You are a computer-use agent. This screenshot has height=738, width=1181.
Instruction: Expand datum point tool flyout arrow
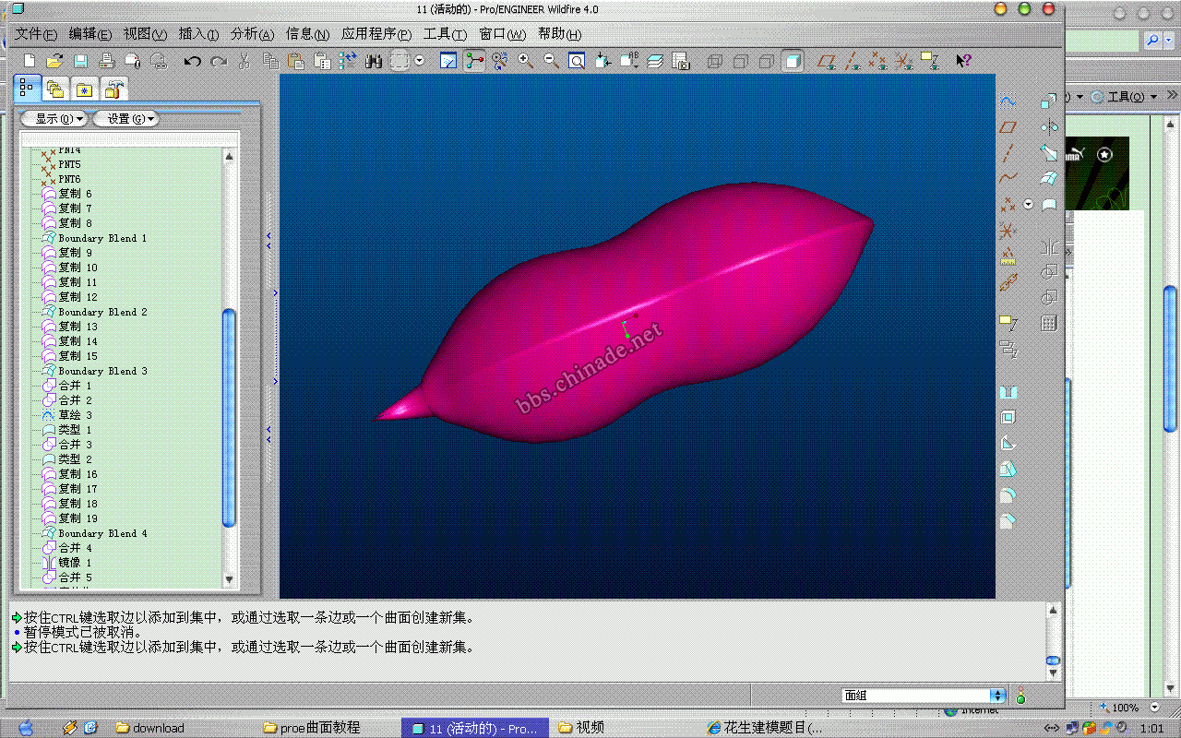pyautogui.click(x=1029, y=204)
